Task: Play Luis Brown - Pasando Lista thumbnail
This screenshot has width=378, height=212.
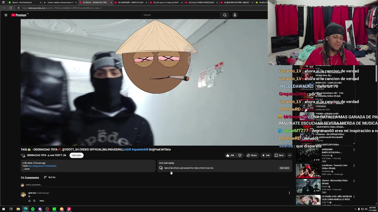Action: pyautogui.click(x=308, y=171)
